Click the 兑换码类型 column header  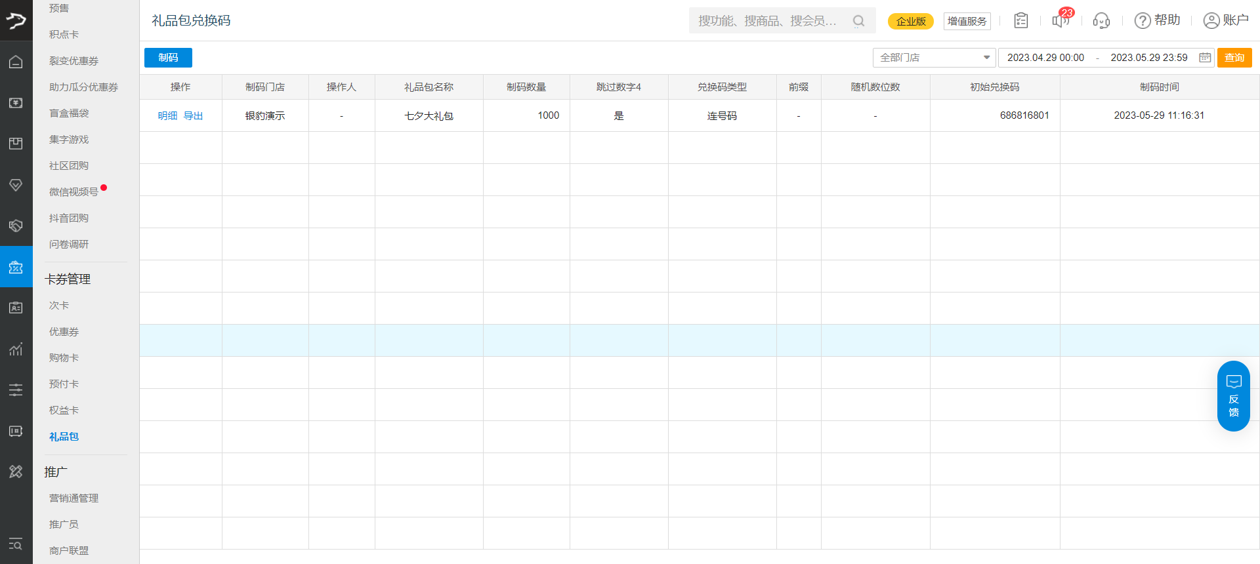(x=722, y=87)
